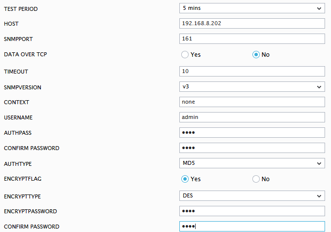This screenshot has height=232, width=331.
Task: Click the chevron arrow of TEST PERIOD
Action: [319, 9]
